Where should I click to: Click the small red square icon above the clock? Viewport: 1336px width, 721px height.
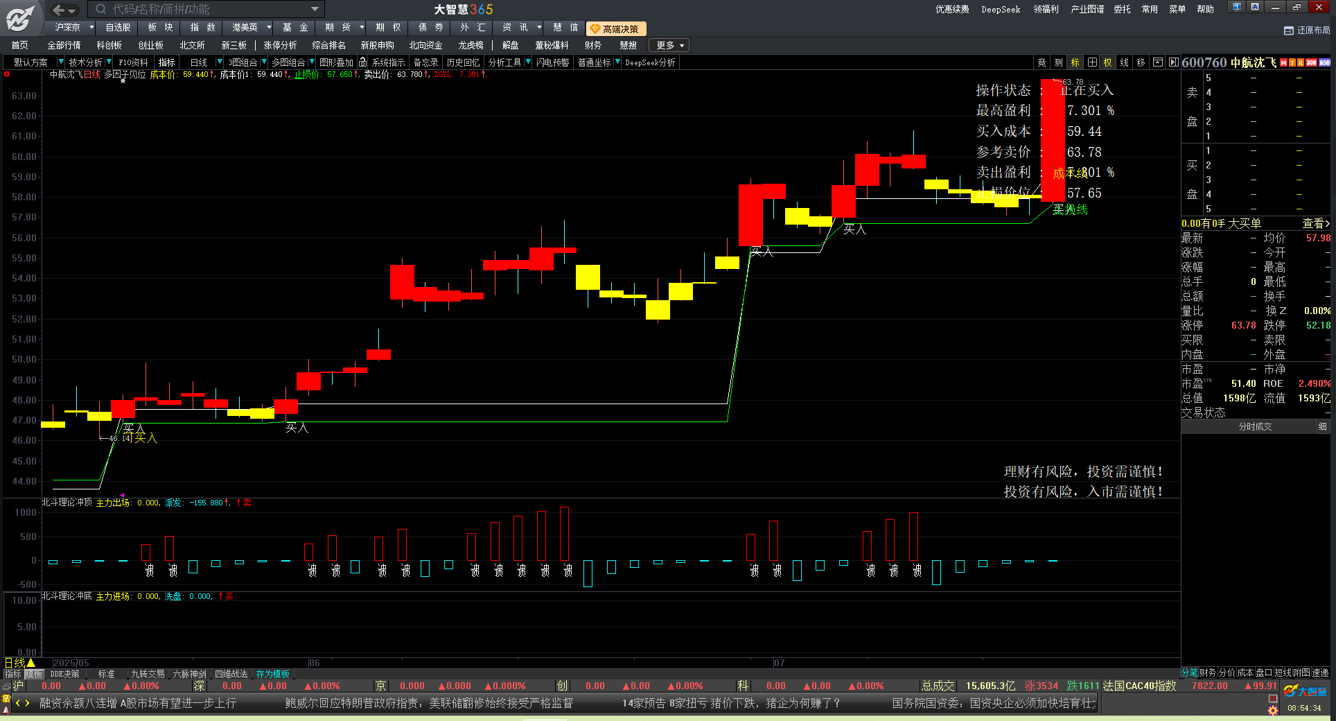coord(1272,698)
